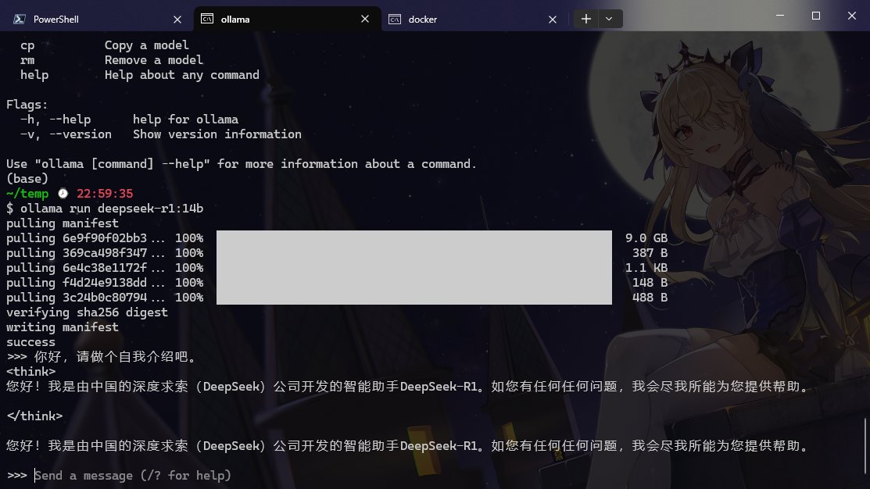
Task: Click the 'pulling manifest' line
Action: click(x=63, y=223)
